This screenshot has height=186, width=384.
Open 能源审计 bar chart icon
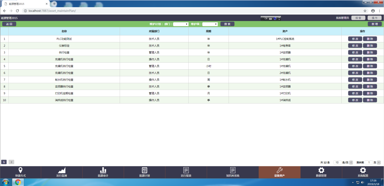coord(103,170)
